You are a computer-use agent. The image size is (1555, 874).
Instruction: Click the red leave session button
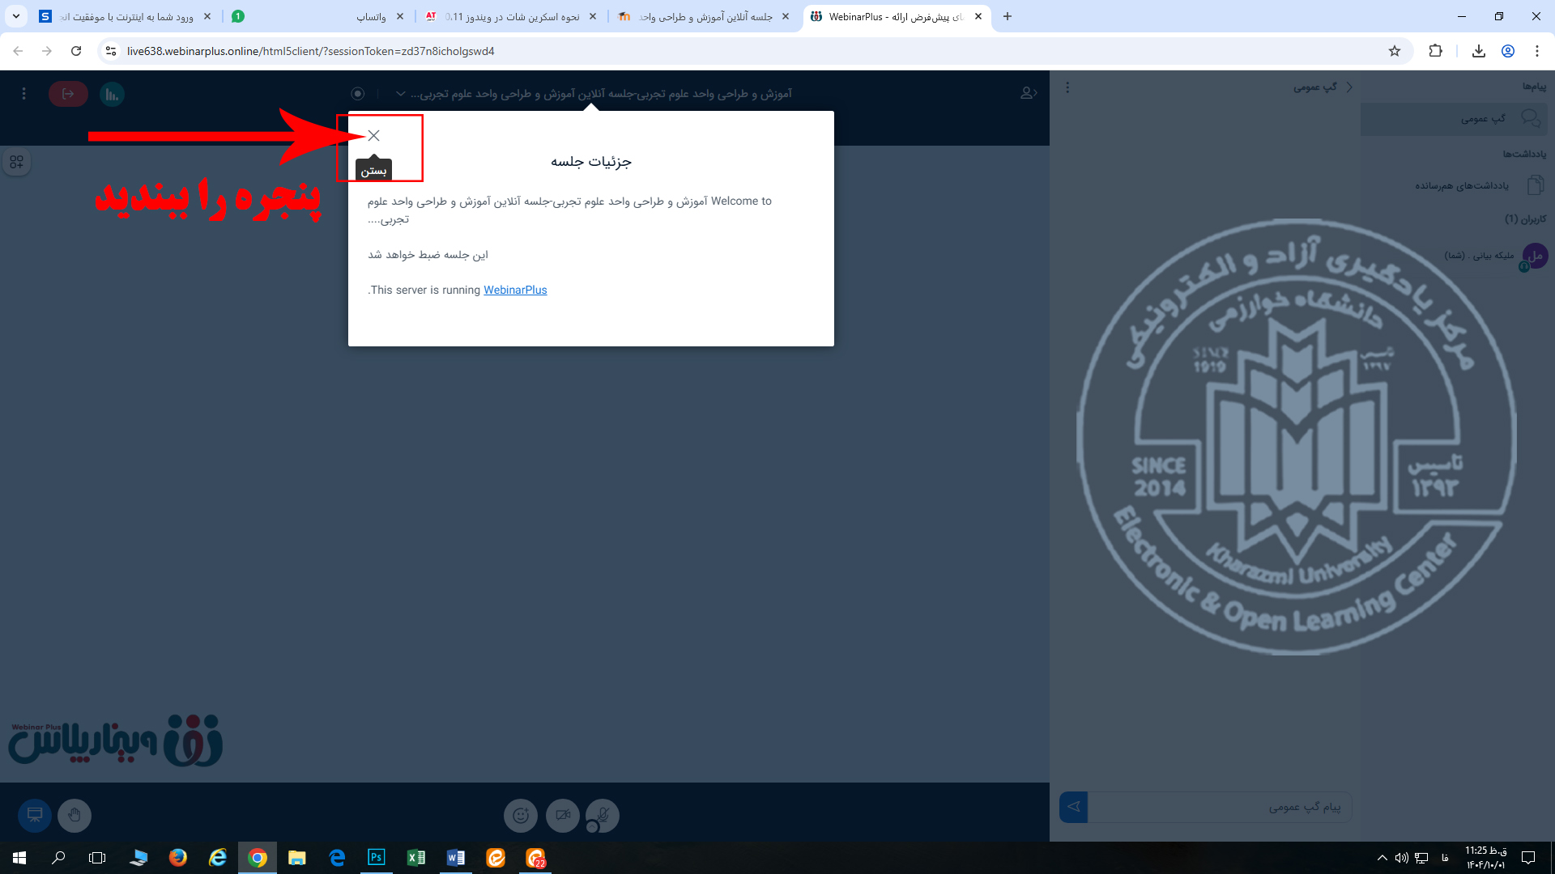tap(68, 94)
